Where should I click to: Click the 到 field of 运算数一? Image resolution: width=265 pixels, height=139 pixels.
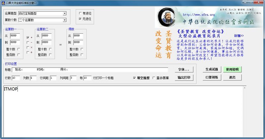tap(15, 42)
